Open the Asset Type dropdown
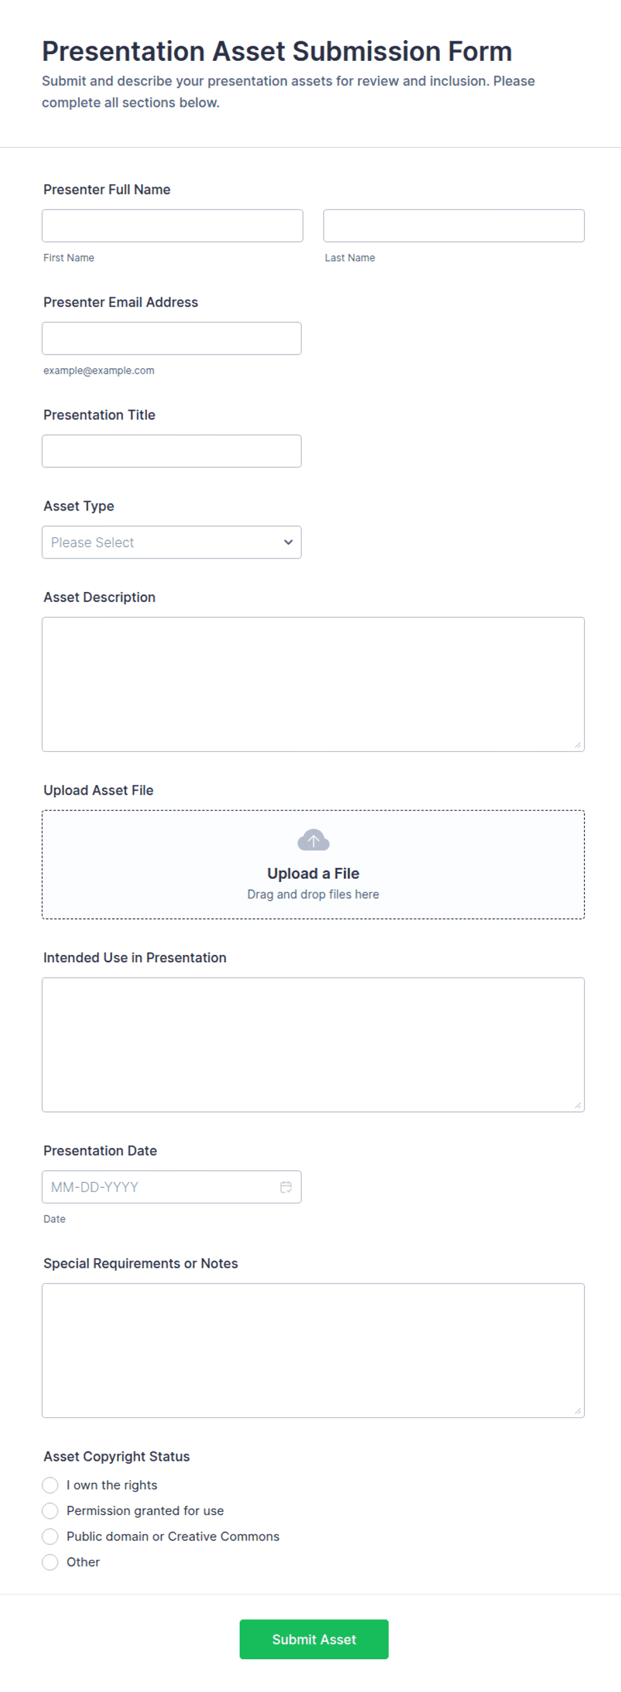Screen dimensions: 621x1692 [172, 542]
